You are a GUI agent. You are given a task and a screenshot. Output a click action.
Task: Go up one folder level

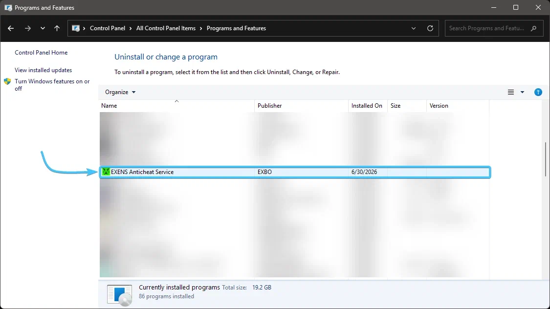pos(57,28)
